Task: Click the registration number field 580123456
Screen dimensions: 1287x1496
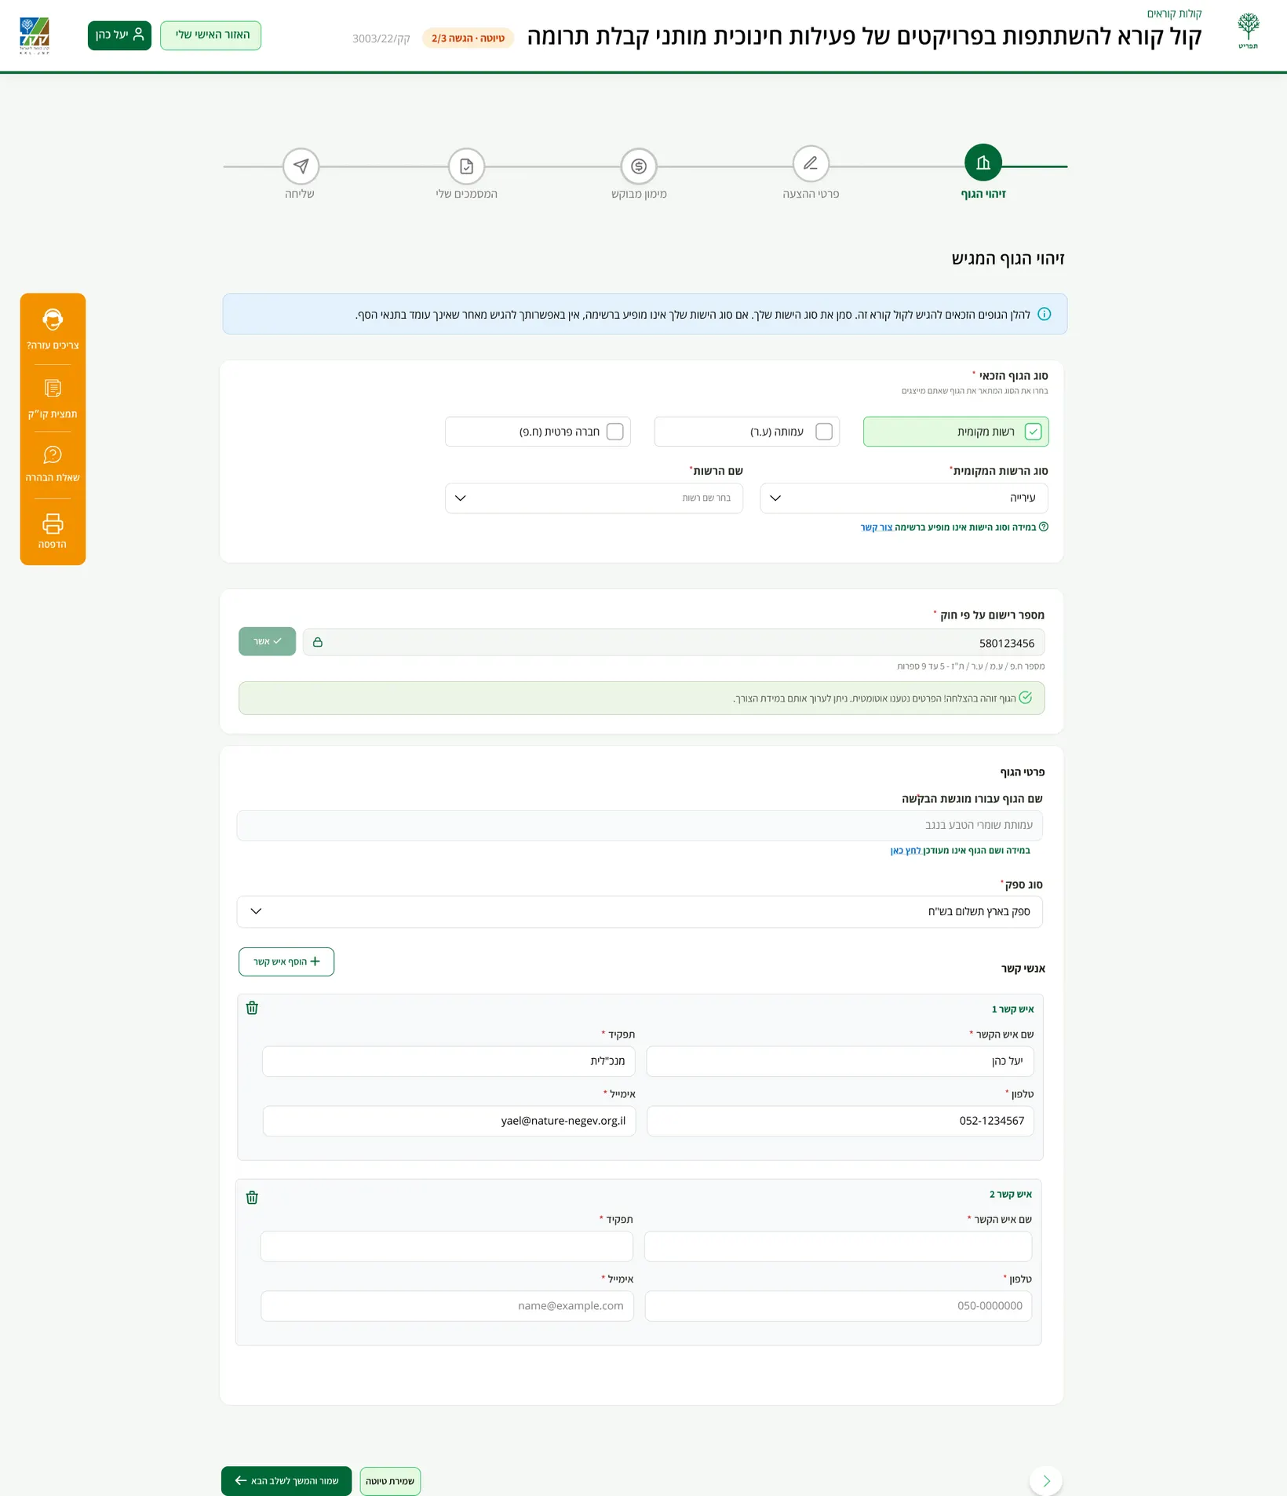Action: pos(673,642)
